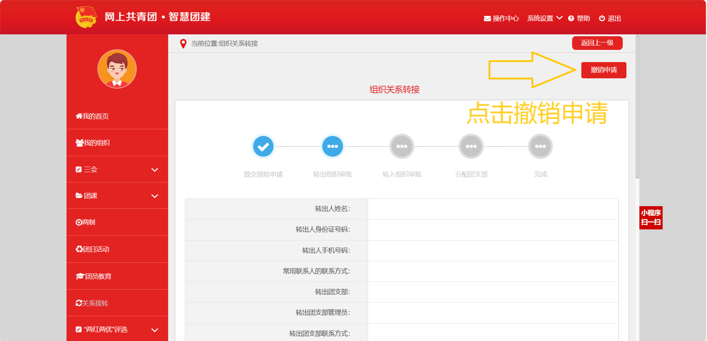Click the 退出 power icon

[602, 18]
